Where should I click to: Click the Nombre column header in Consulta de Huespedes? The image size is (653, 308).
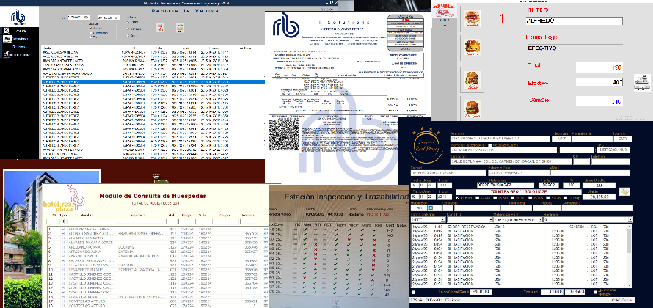point(87,215)
